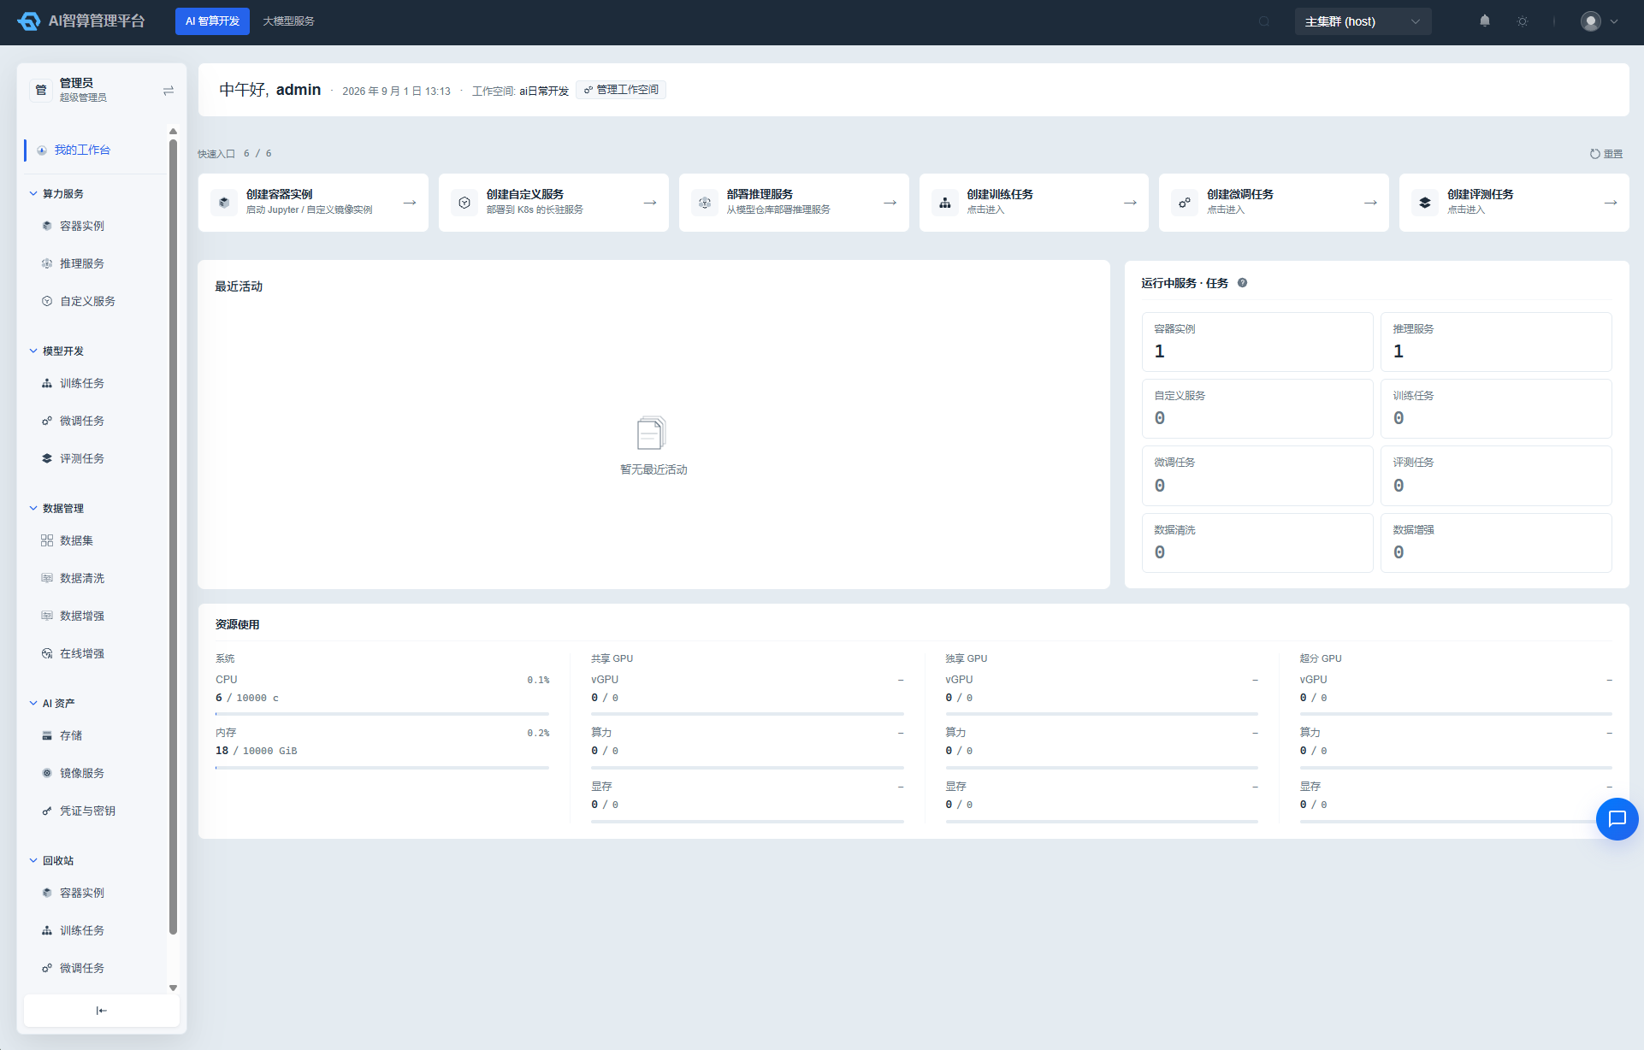Click the 存储 storage icon
The image size is (1644, 1050).
47,735
